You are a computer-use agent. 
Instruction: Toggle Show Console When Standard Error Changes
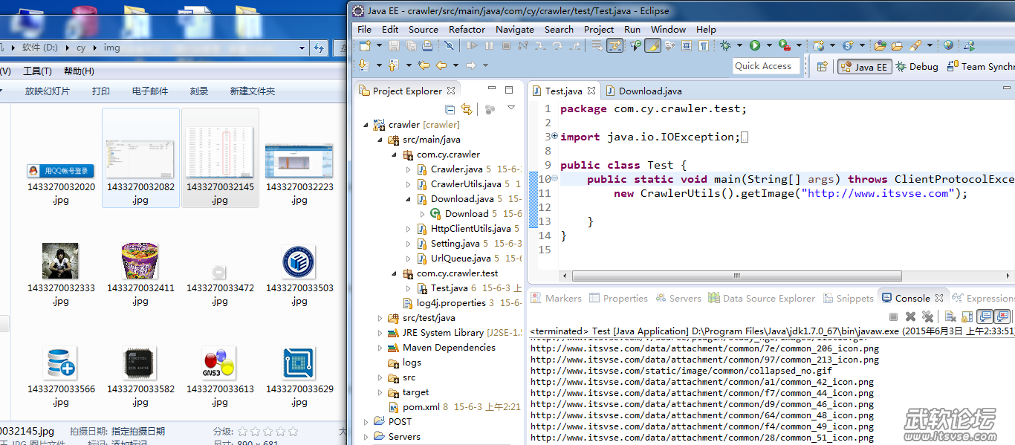[1002, 316]
